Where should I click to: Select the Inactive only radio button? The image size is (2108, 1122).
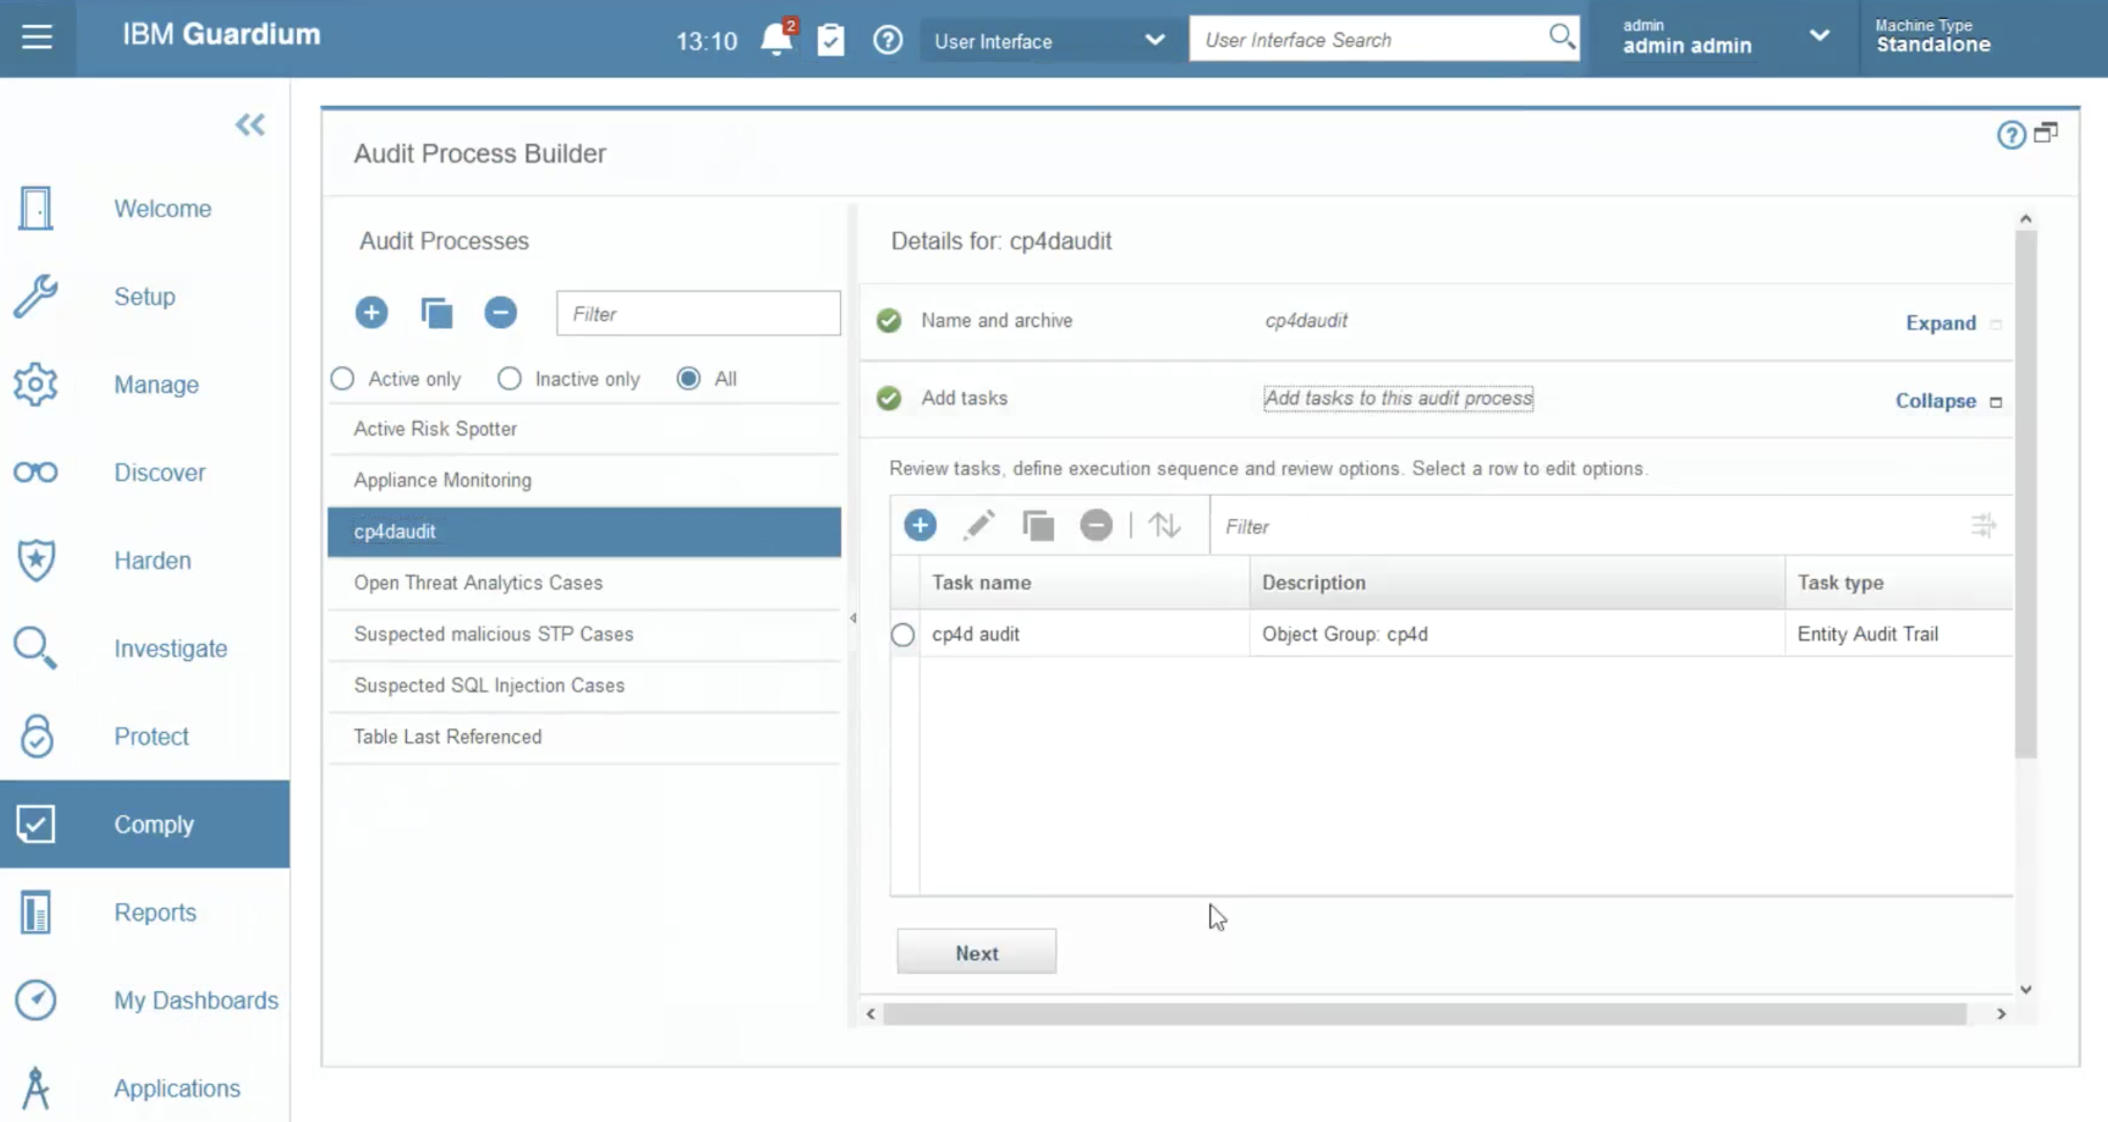click(x=510, y=378)
